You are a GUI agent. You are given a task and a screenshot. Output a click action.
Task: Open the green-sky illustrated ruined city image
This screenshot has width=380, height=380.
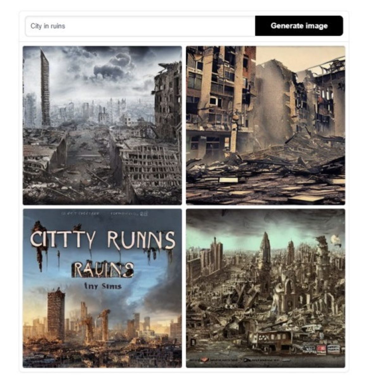click(x=265, y=288)
